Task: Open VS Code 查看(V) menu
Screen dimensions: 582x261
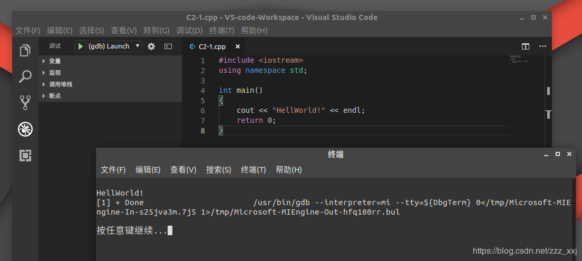Action: [124, 31]
